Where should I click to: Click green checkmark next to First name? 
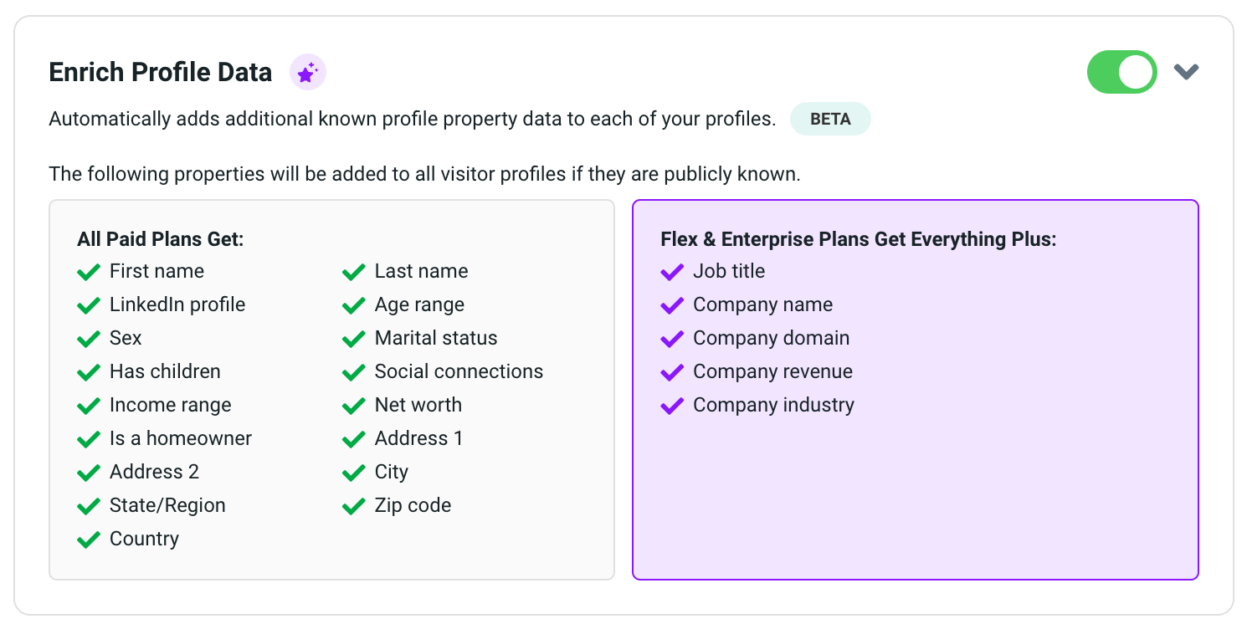[89, 272]
